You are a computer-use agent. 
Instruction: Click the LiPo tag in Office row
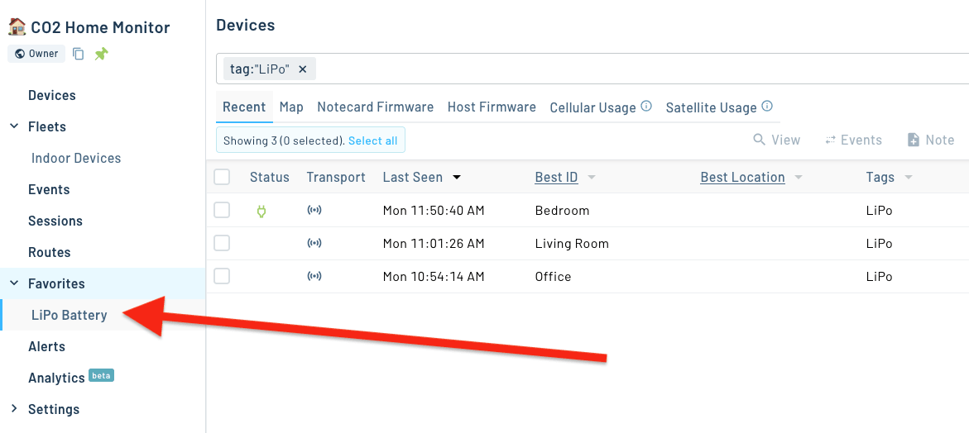(880, 276)
